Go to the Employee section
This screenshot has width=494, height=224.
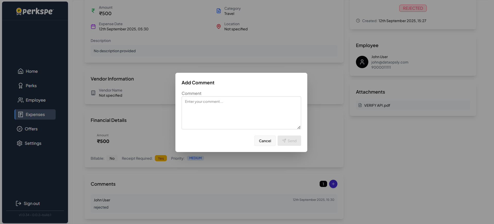click(36, 100)
